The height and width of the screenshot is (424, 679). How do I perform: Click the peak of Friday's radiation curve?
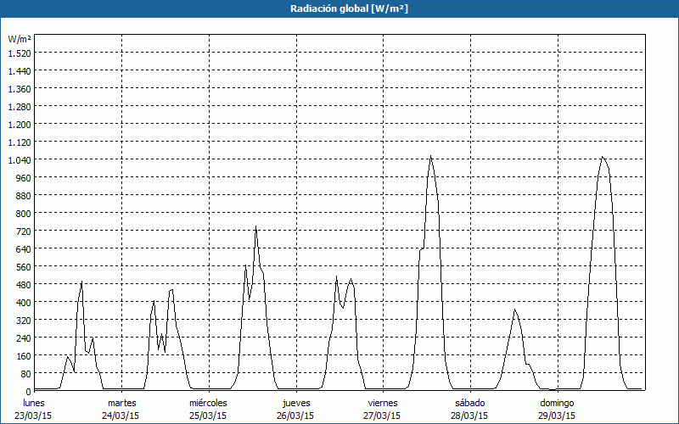click(431, 156)
